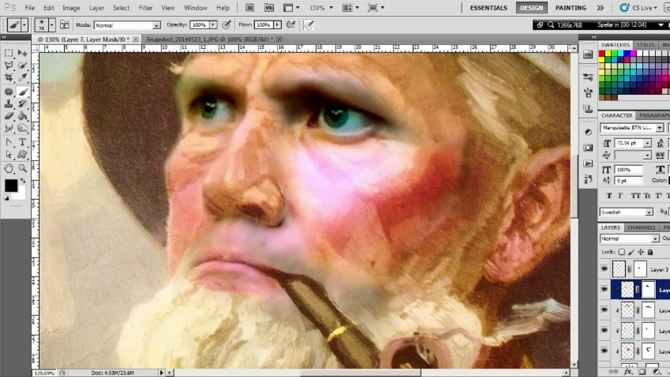Switch to the Channels tab
This screenshot has height=377, width=670.
pyautogui.click(x=641, y=227)
